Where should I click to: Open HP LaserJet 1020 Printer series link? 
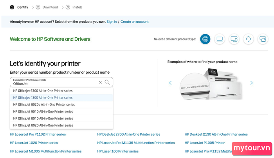click(34, 143)
